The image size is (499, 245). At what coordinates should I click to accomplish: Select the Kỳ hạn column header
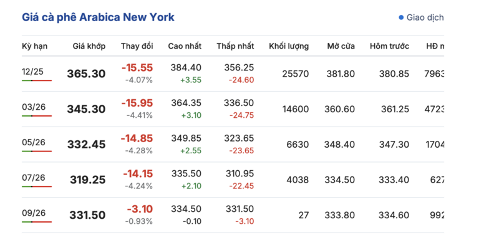(35, 46)
